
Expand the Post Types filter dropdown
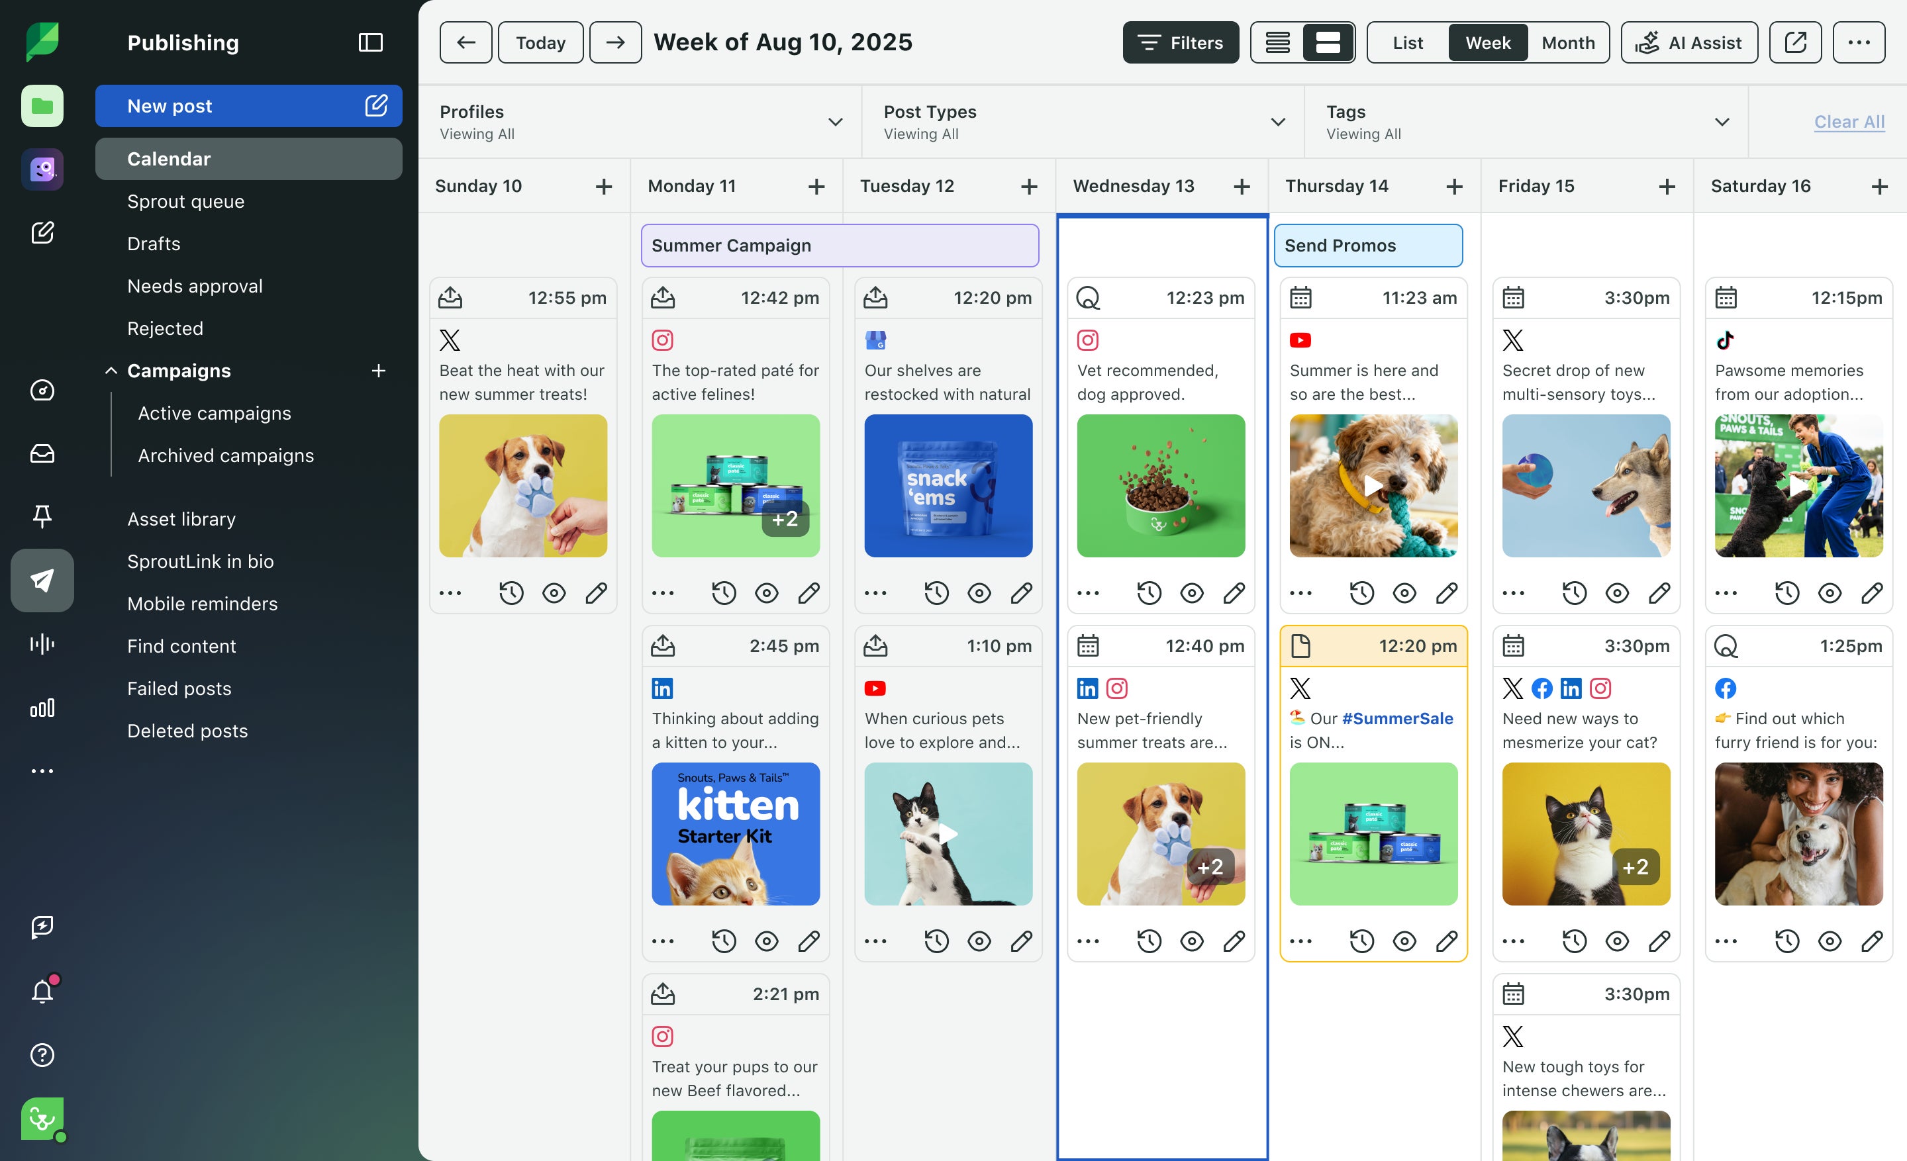1279,121
